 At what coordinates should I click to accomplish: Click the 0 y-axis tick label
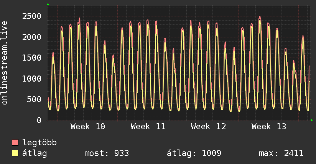pos(39,120)
